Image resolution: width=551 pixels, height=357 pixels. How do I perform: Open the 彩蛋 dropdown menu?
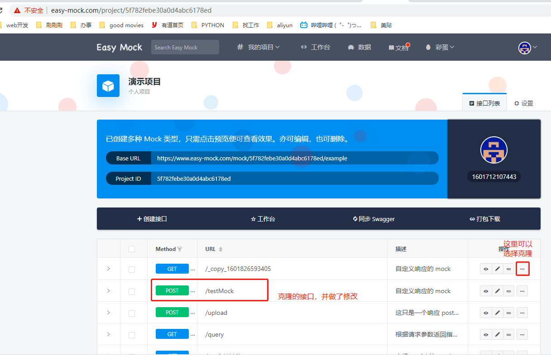coord(440,47)
